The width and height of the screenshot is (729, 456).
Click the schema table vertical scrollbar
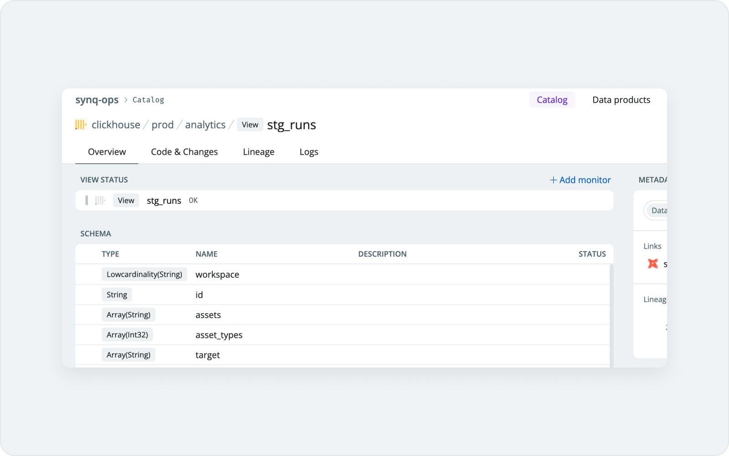[611, 316]
